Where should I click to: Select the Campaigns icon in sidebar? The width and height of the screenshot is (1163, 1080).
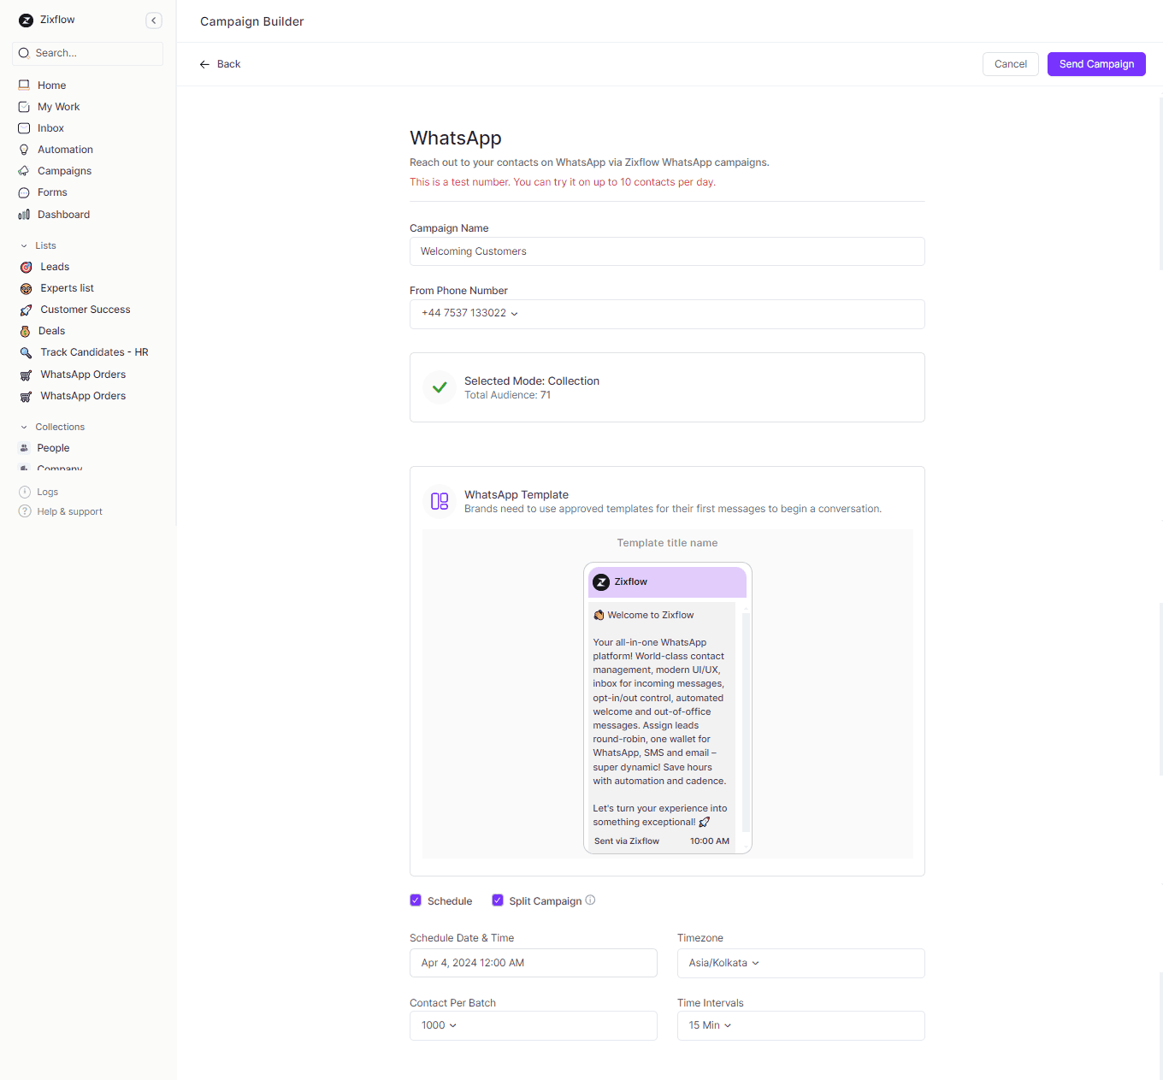coord(24,170)
